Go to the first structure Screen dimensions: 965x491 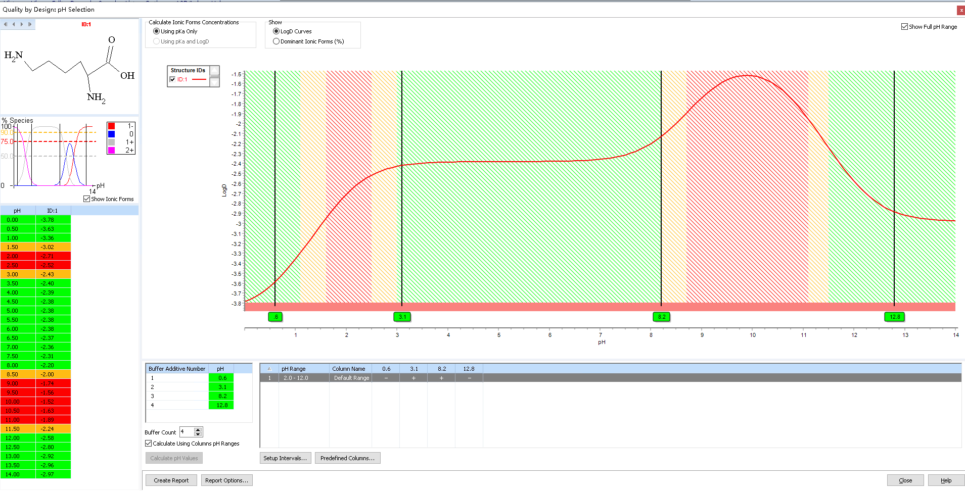click(x=6, y=24)
